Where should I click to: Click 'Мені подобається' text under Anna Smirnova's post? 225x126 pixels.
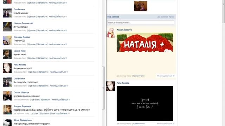[165, 76]
